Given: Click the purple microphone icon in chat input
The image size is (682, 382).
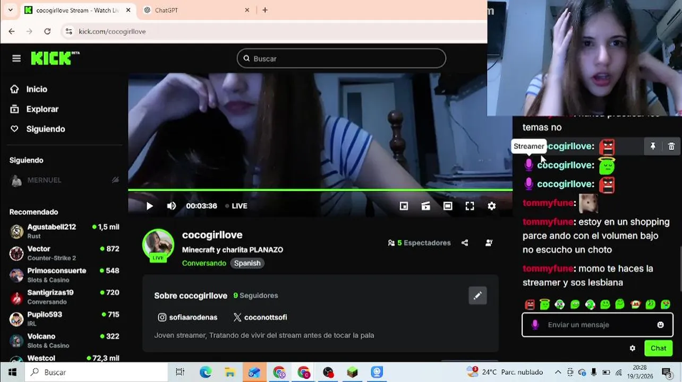Looking at the screenshot, I should coord(535,325).
